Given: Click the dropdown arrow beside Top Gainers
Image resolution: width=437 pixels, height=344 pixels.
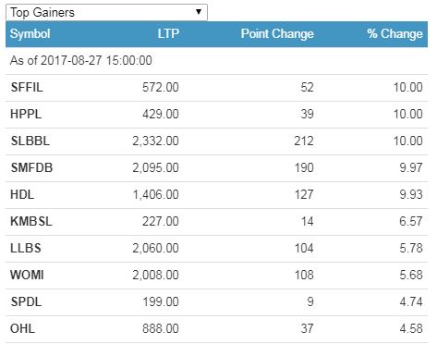Looking at the screenshot, I should tap(199, 12).
